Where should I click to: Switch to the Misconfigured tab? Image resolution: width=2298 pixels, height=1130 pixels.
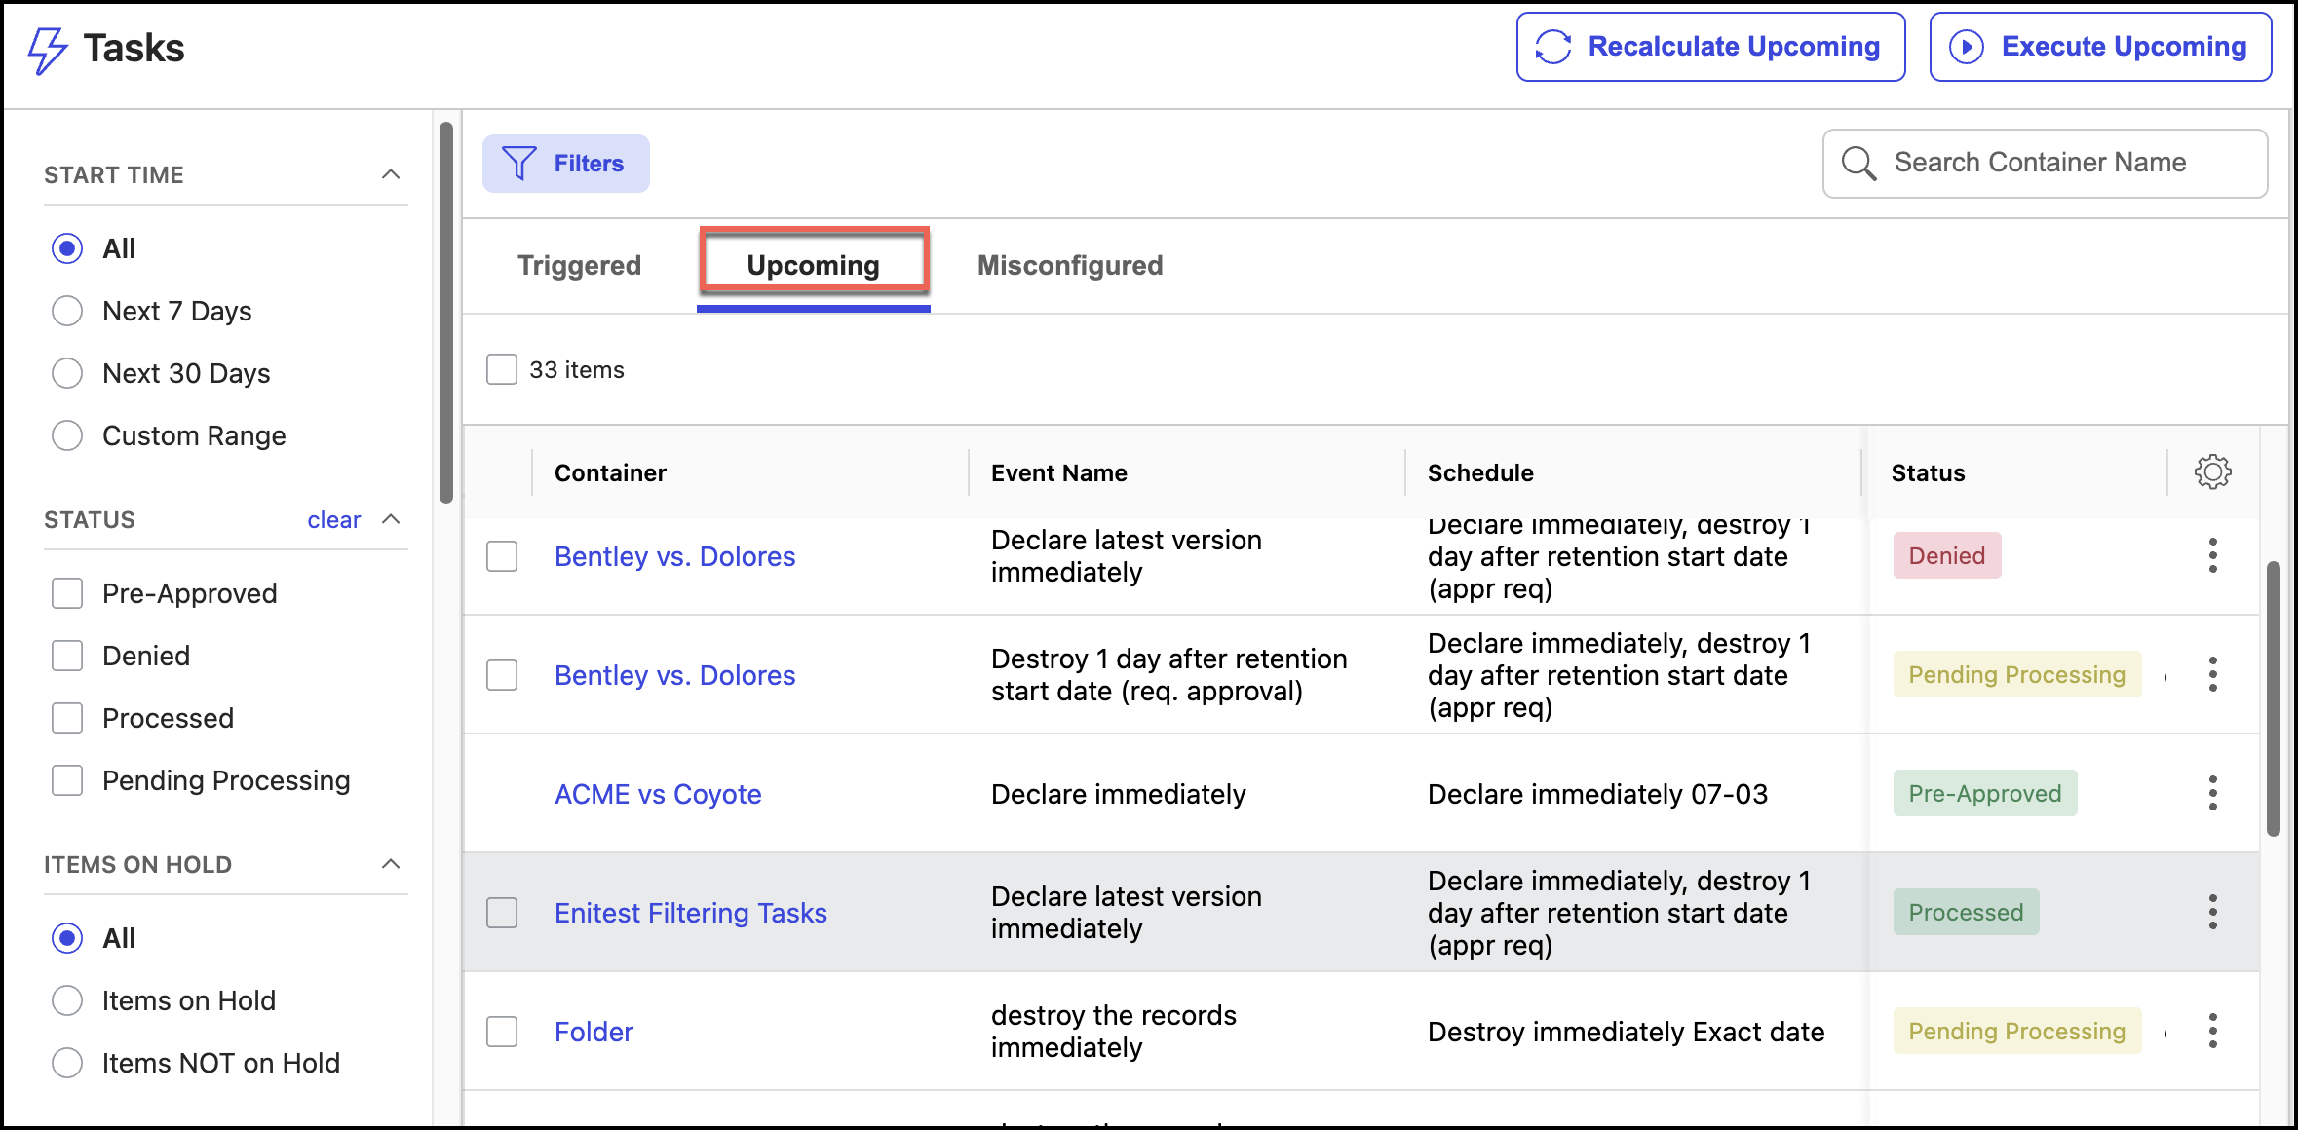[x=1069, y=265]
